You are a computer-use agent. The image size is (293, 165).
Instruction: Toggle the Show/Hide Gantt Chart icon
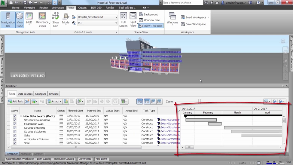(139, 102)
